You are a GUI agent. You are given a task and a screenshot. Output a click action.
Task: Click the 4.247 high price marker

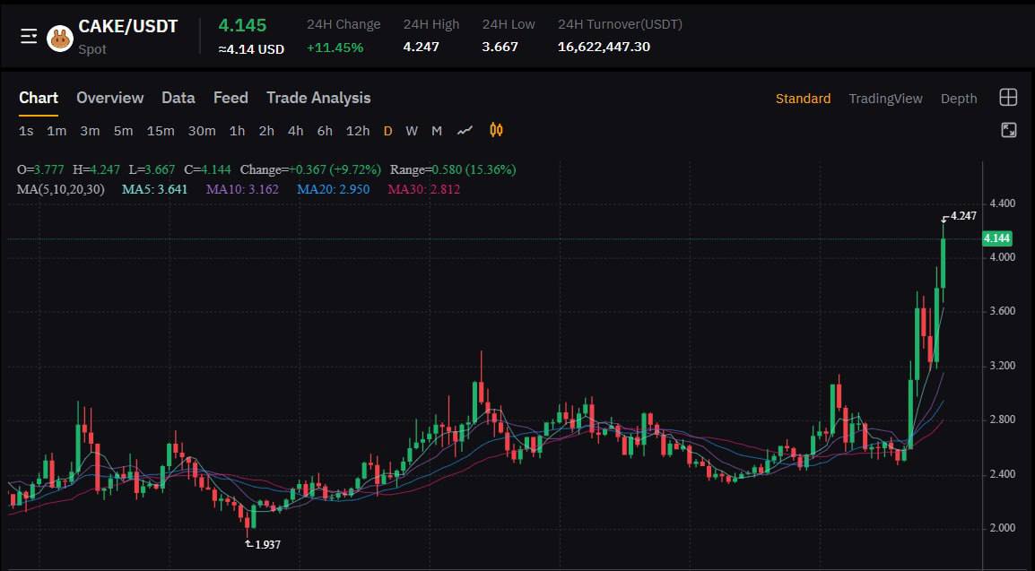[962, 216]
